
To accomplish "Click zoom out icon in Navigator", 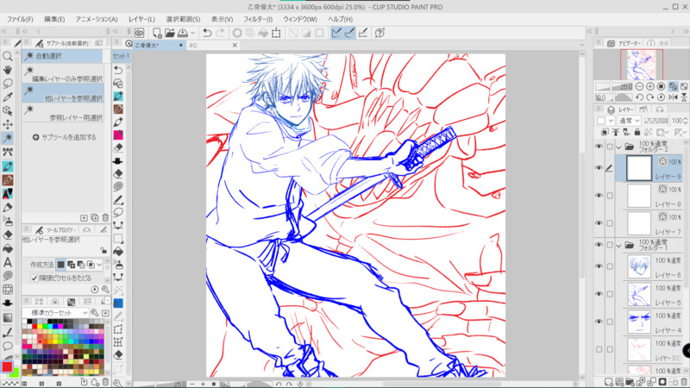I will click(x=639, y=87).
